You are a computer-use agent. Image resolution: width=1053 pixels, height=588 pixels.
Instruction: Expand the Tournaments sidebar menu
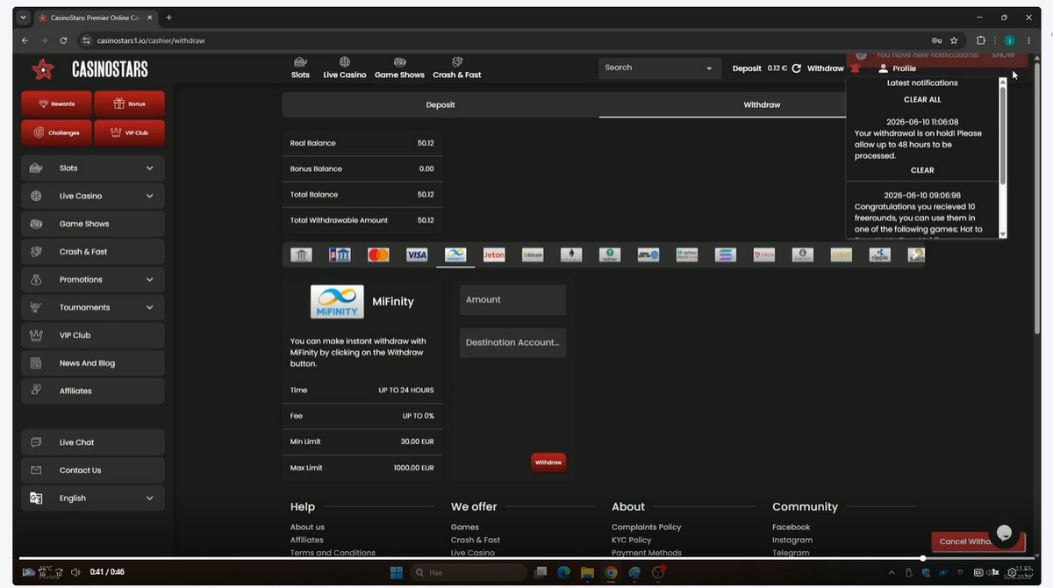click(92, 307)
